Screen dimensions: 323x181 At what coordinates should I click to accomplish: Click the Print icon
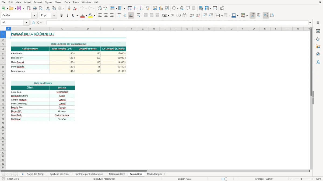35,8
